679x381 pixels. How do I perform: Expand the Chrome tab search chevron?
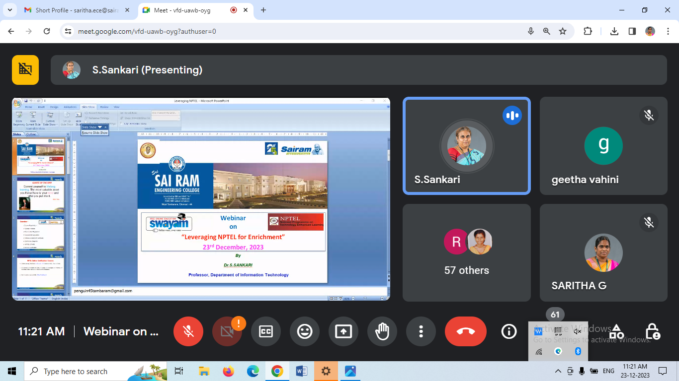(9, 10)
